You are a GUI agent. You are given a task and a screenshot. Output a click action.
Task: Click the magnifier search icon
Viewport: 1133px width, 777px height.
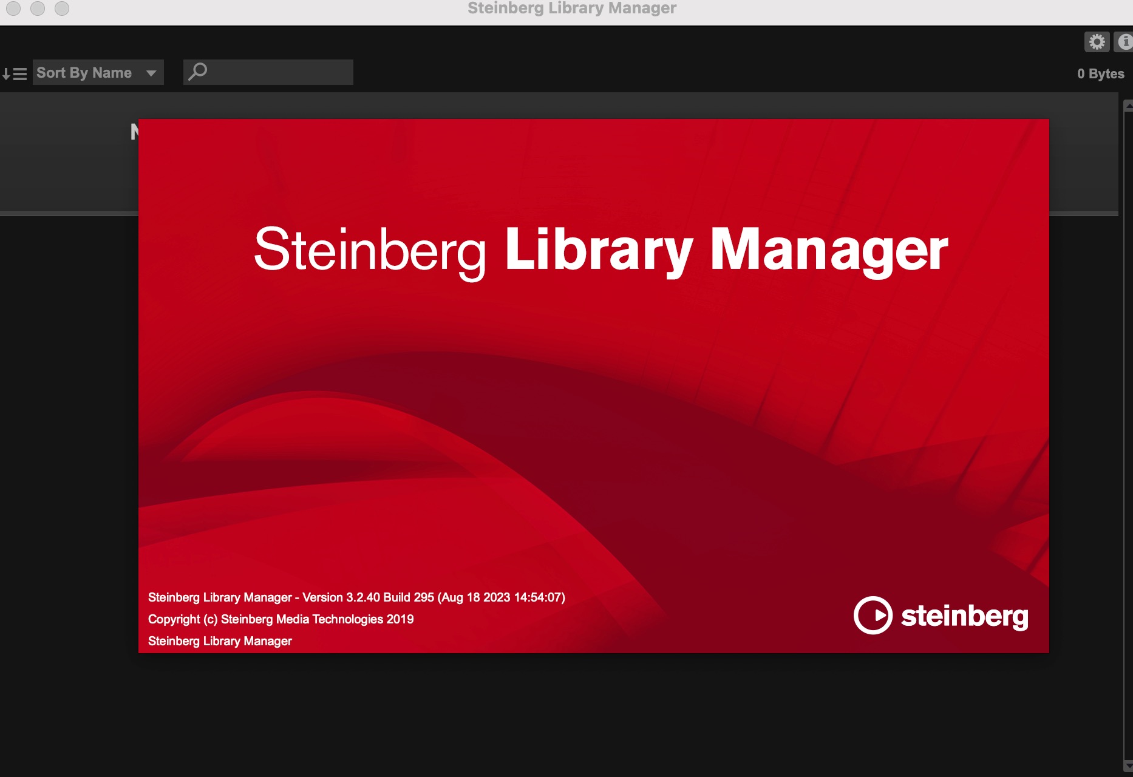click(197, 72)
